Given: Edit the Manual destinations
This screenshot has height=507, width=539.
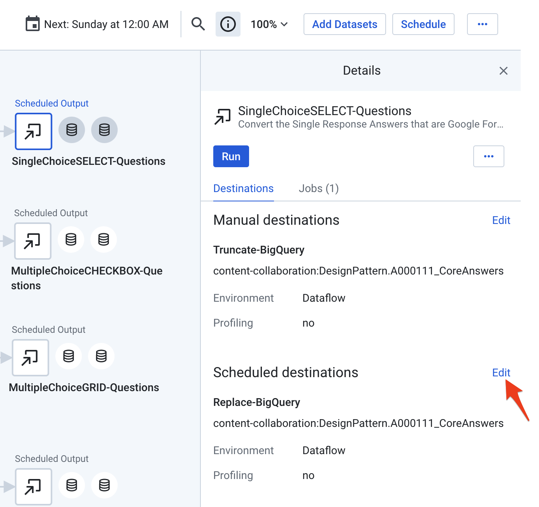Looking at the screenshot, I should click(501, 220).
